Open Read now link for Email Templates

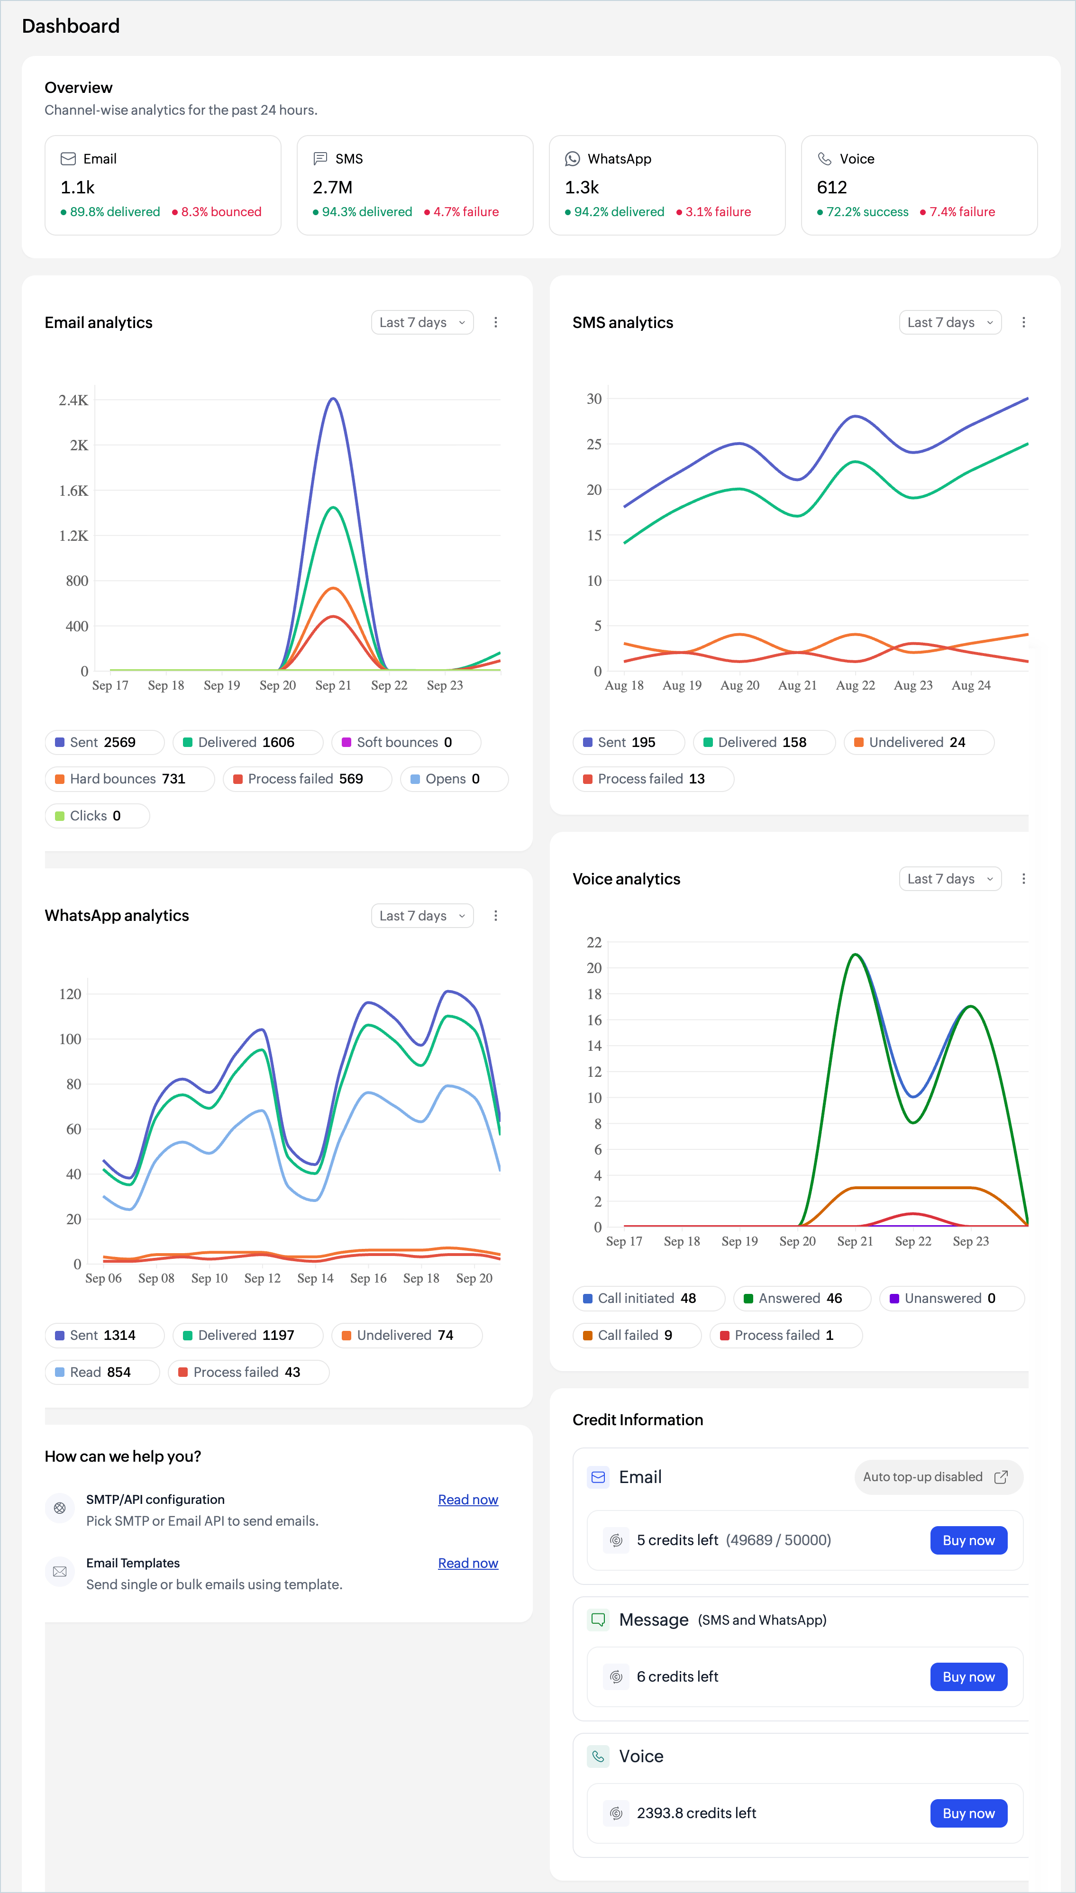click(x=468, y=1563)
